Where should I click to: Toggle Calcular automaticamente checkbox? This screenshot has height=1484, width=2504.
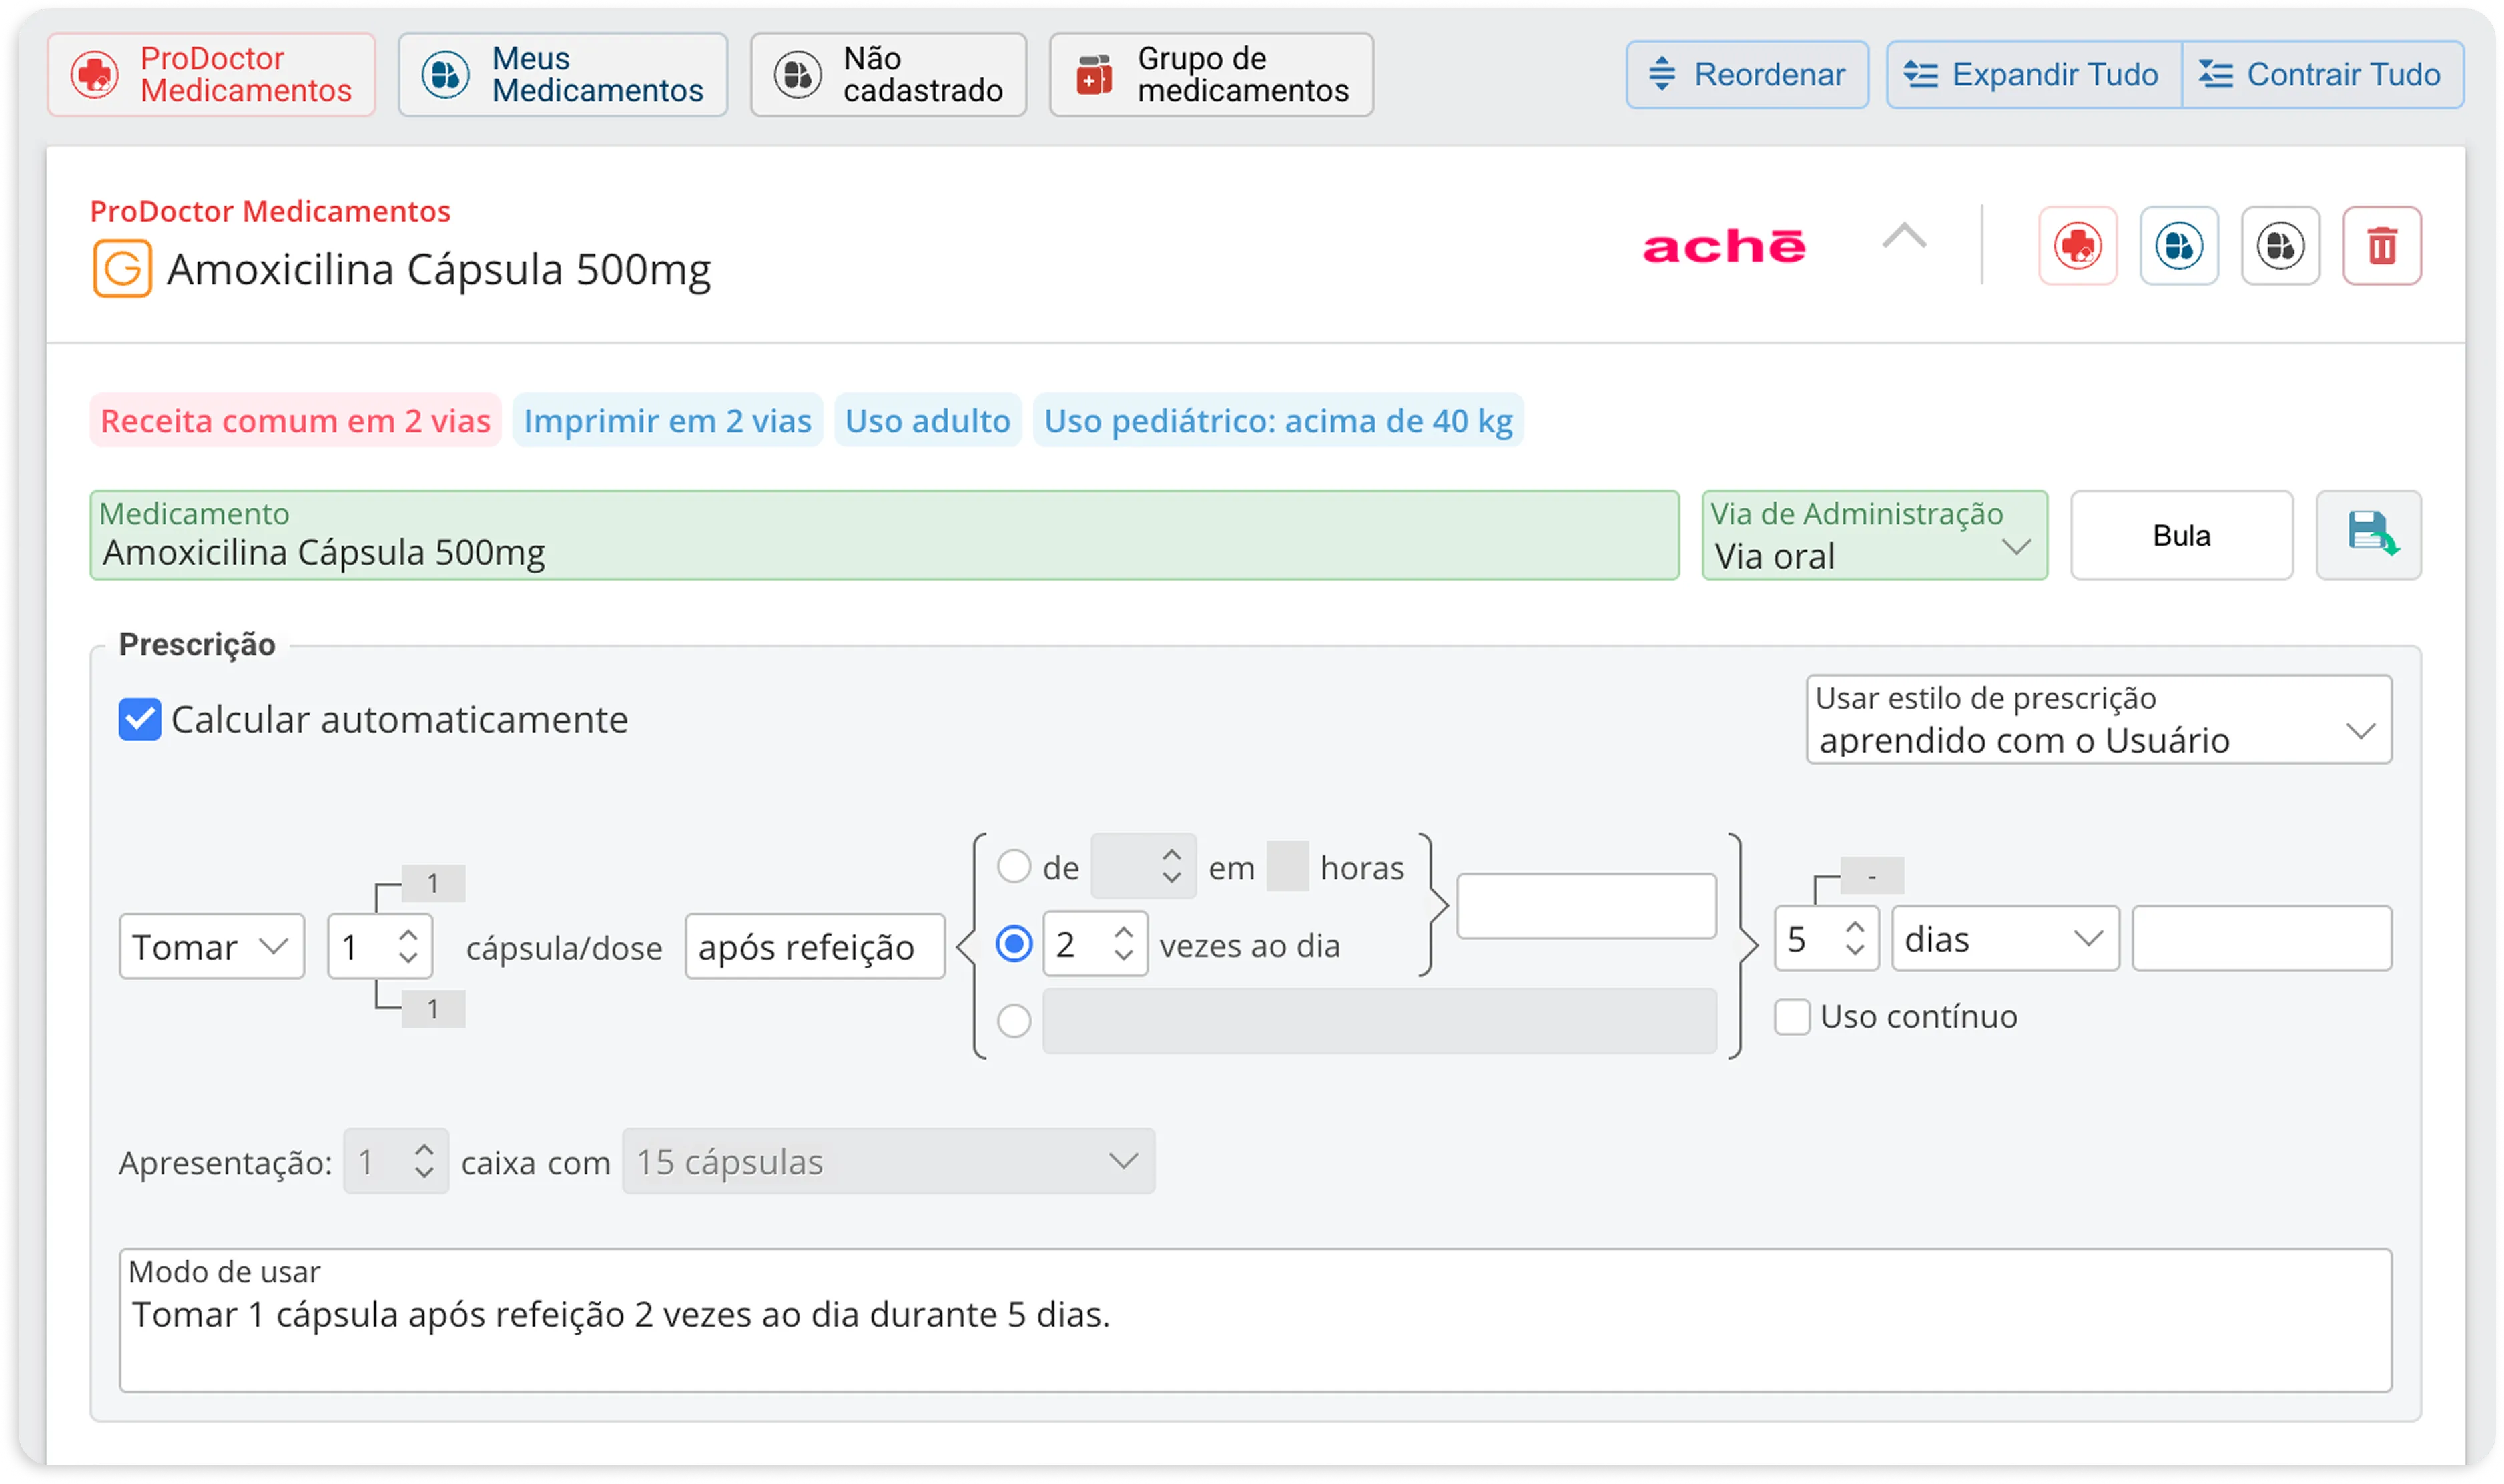pos(140,720)
